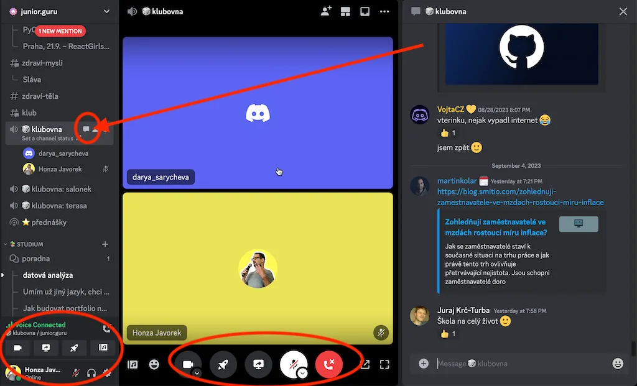Open the datová analýza thread
The image size is (637, 386).
[48, 275]
